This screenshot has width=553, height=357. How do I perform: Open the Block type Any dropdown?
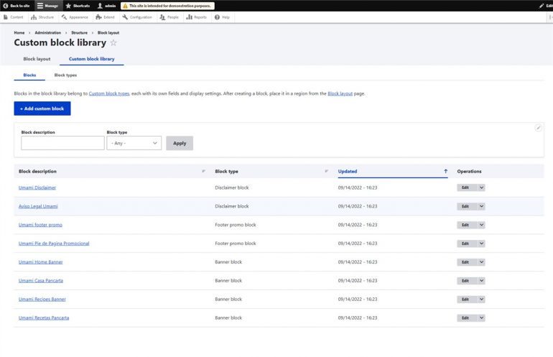pos(134,143)
